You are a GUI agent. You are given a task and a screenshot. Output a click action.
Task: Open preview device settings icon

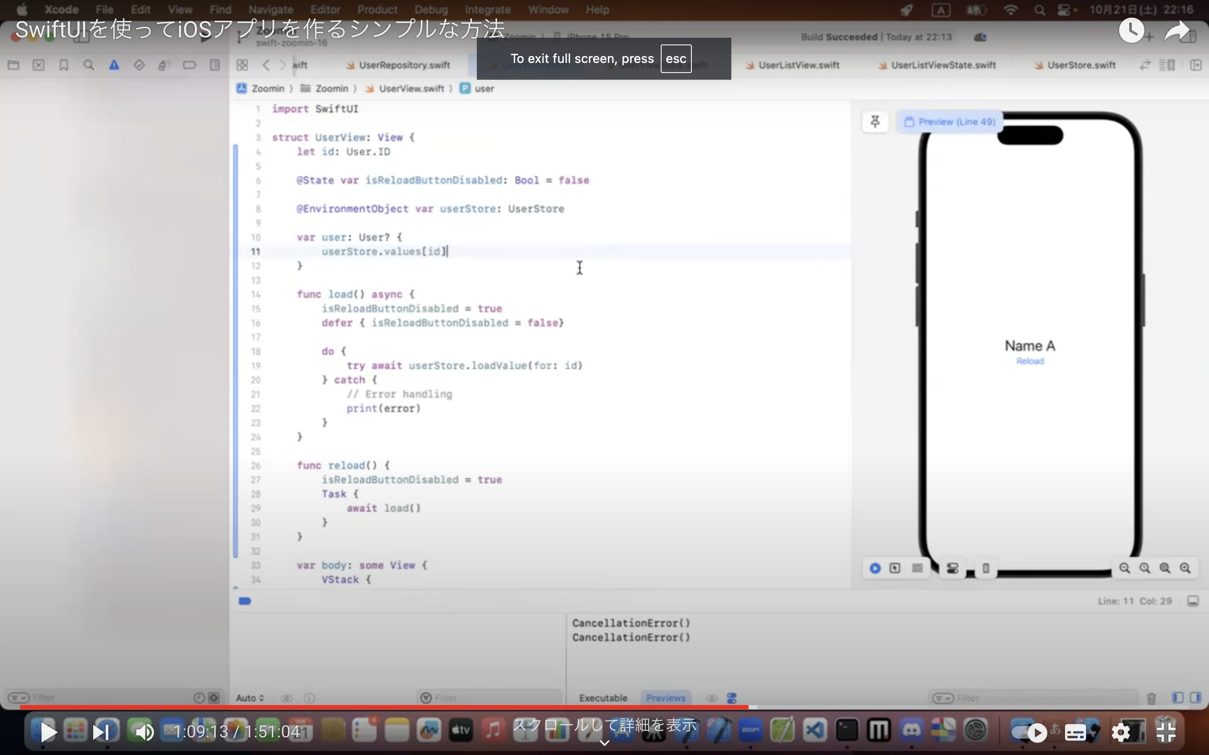pos(952,568)
